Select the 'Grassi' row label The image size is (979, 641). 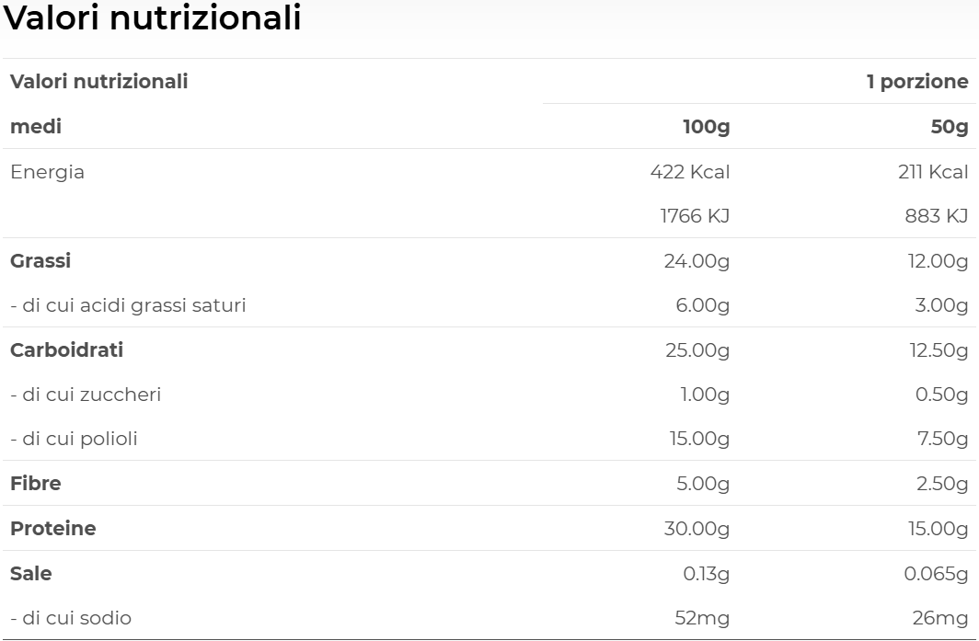[40, 261]
